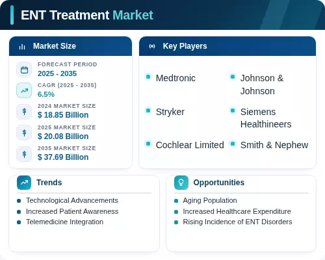This screenshot has width=325, height=260.
Task: Click the bullet beside Increased Healthcare Expenditure
Action: point(176,212)
